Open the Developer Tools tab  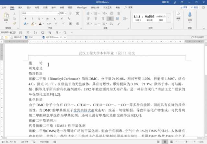click(x=107, y=7)
